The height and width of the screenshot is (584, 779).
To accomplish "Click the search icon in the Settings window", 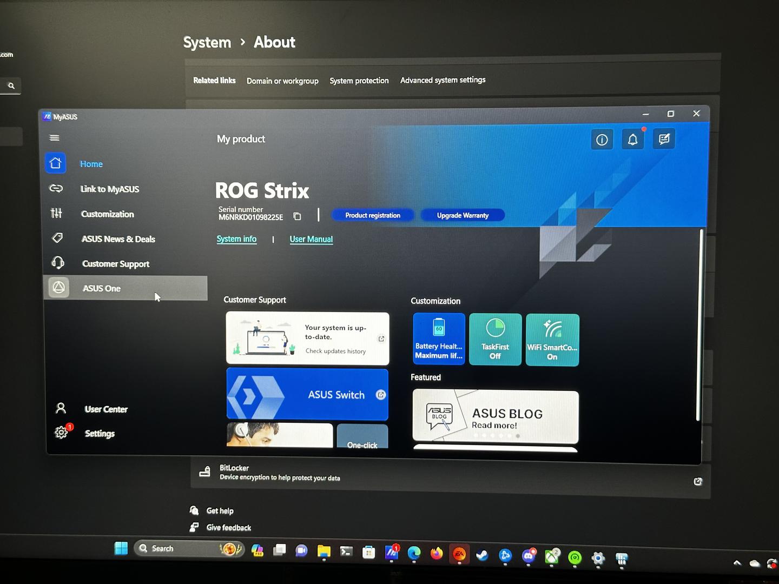I will pos(11,85).
